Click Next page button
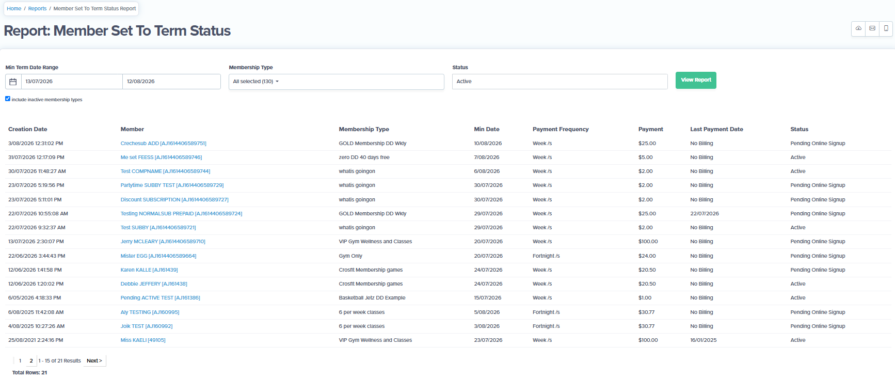This screenshot has width=895, height=378. click(x=94, y=361)
